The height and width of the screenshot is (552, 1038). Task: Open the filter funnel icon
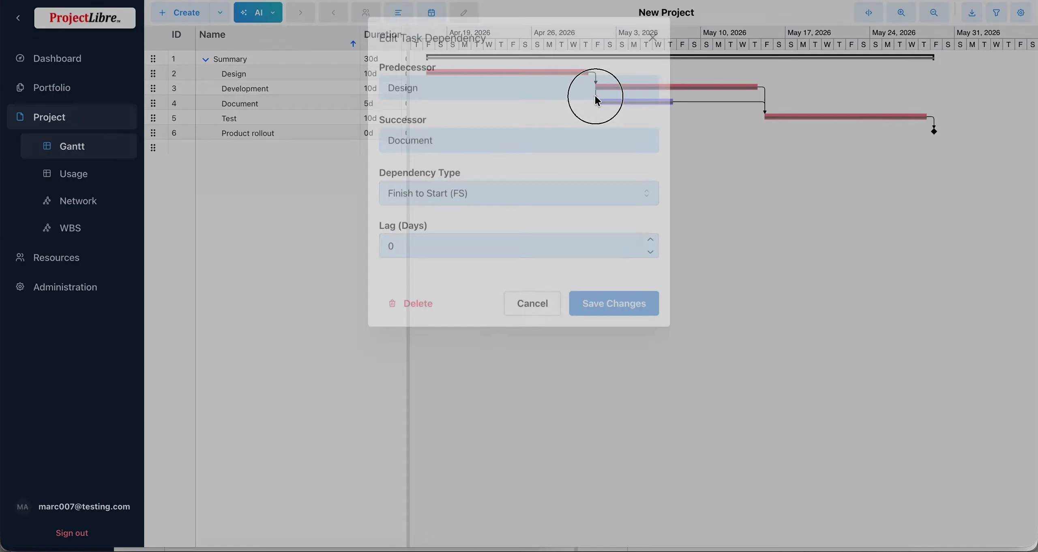pos(996,13)
